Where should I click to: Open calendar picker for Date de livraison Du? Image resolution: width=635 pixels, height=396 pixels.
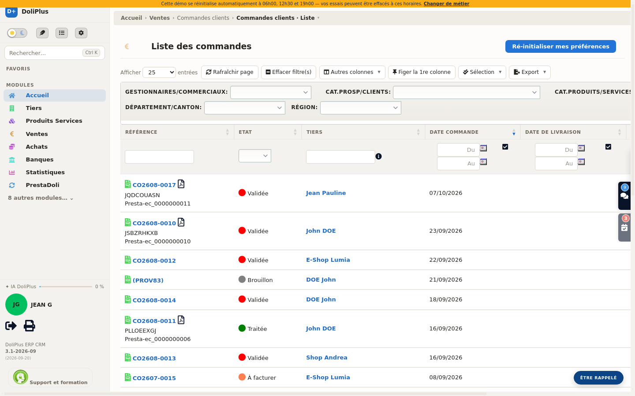(x=582, y=148)
